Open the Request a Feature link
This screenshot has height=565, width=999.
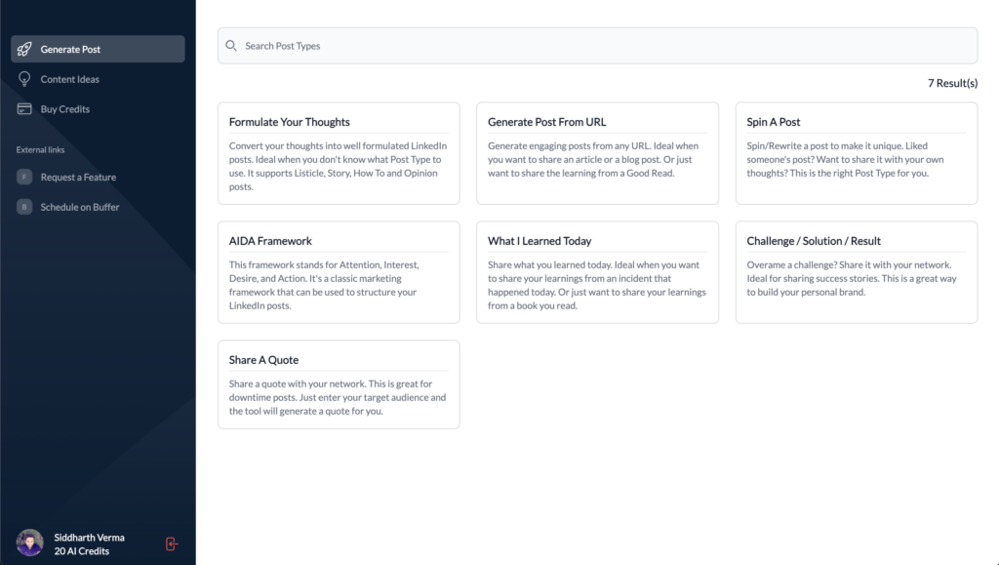coord(78,178)
